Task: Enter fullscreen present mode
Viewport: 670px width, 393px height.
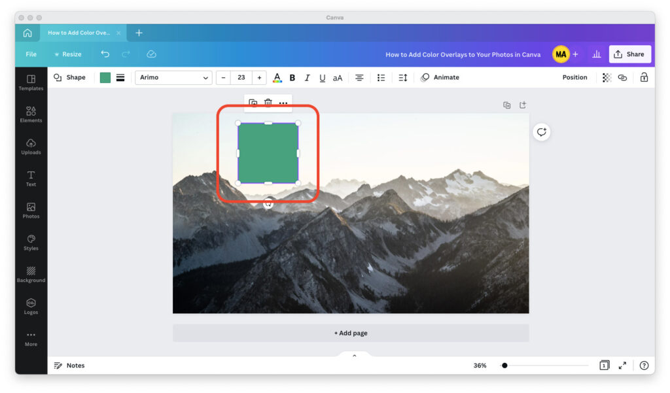Action: pyautogui.click(x=623, y=366)
